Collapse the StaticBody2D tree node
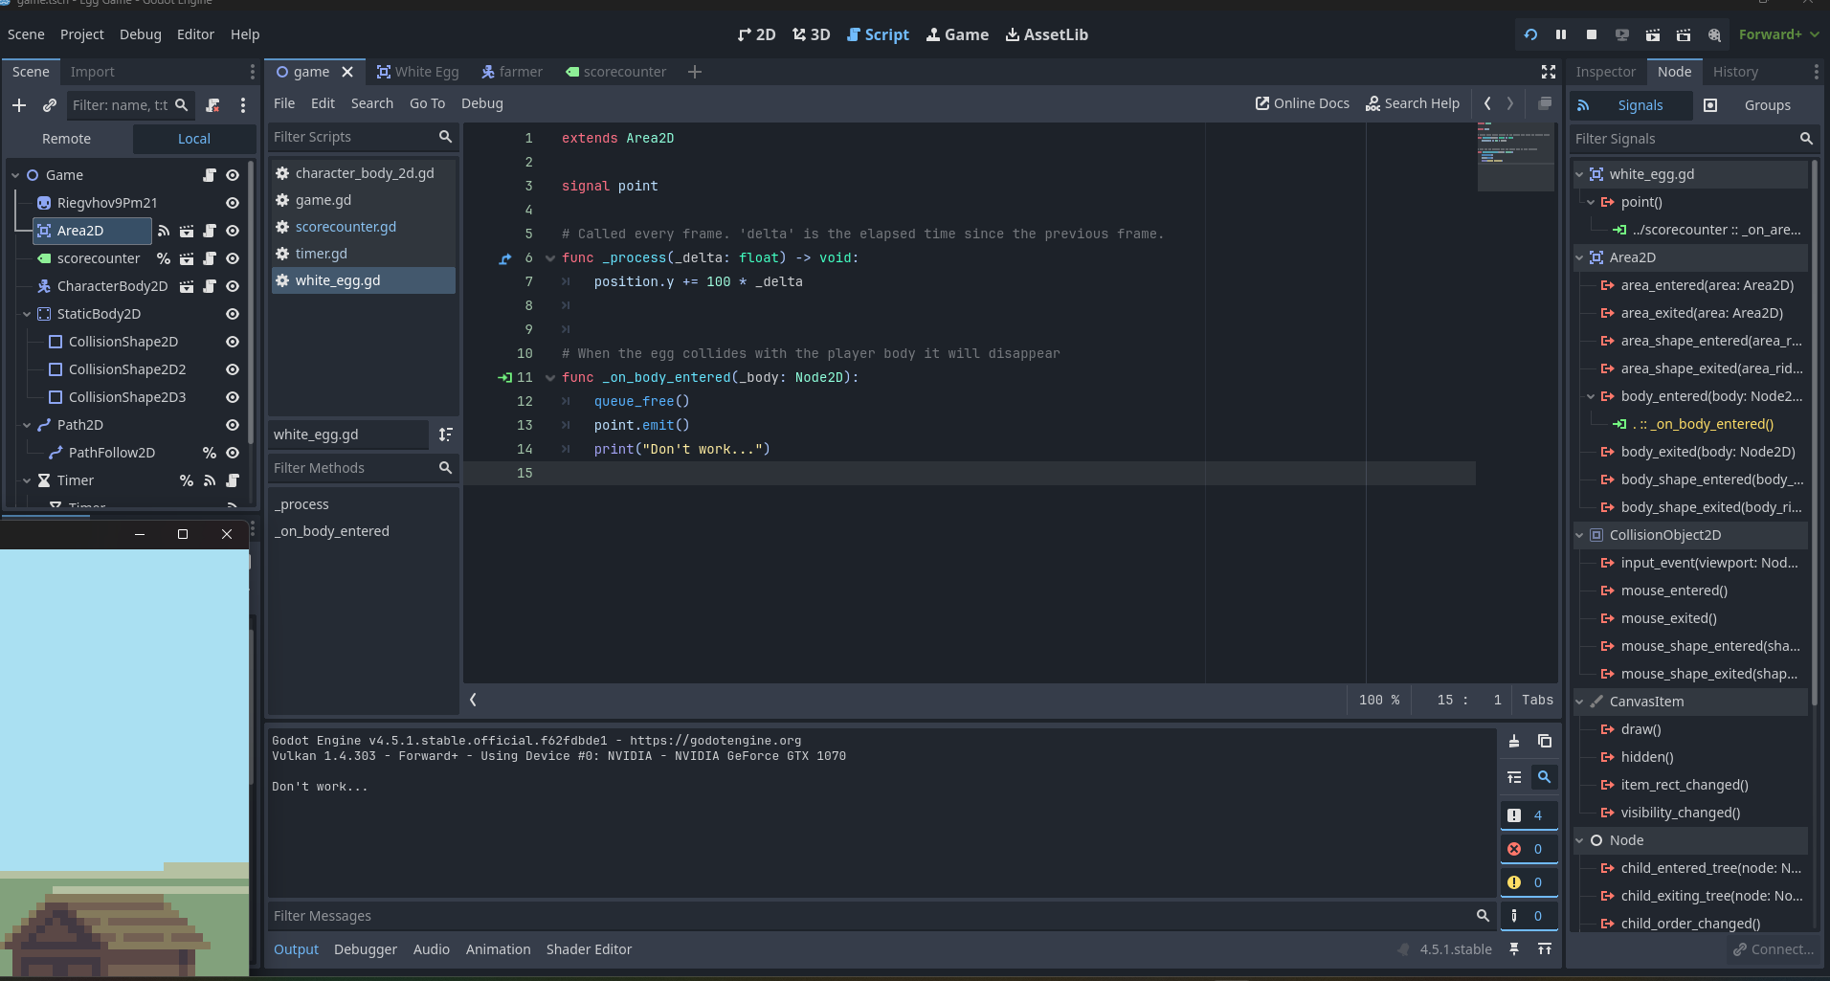Screen dimensions: 1830x981 pyautogui.click(x=27, y=314)
